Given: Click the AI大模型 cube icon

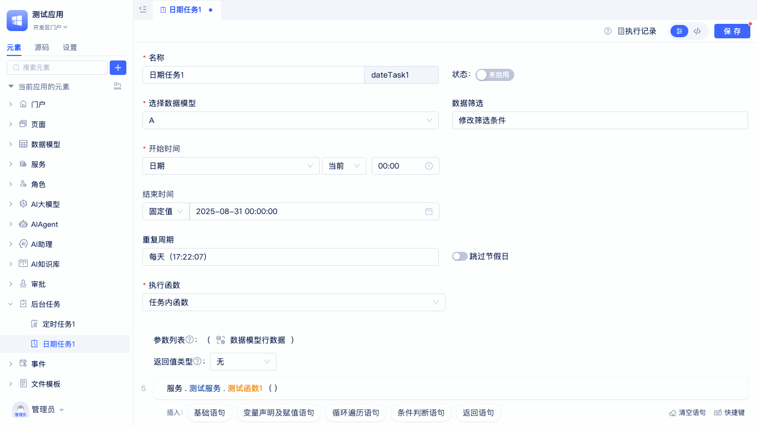Looking at the screenshot, I should click(x=23, y=204).
